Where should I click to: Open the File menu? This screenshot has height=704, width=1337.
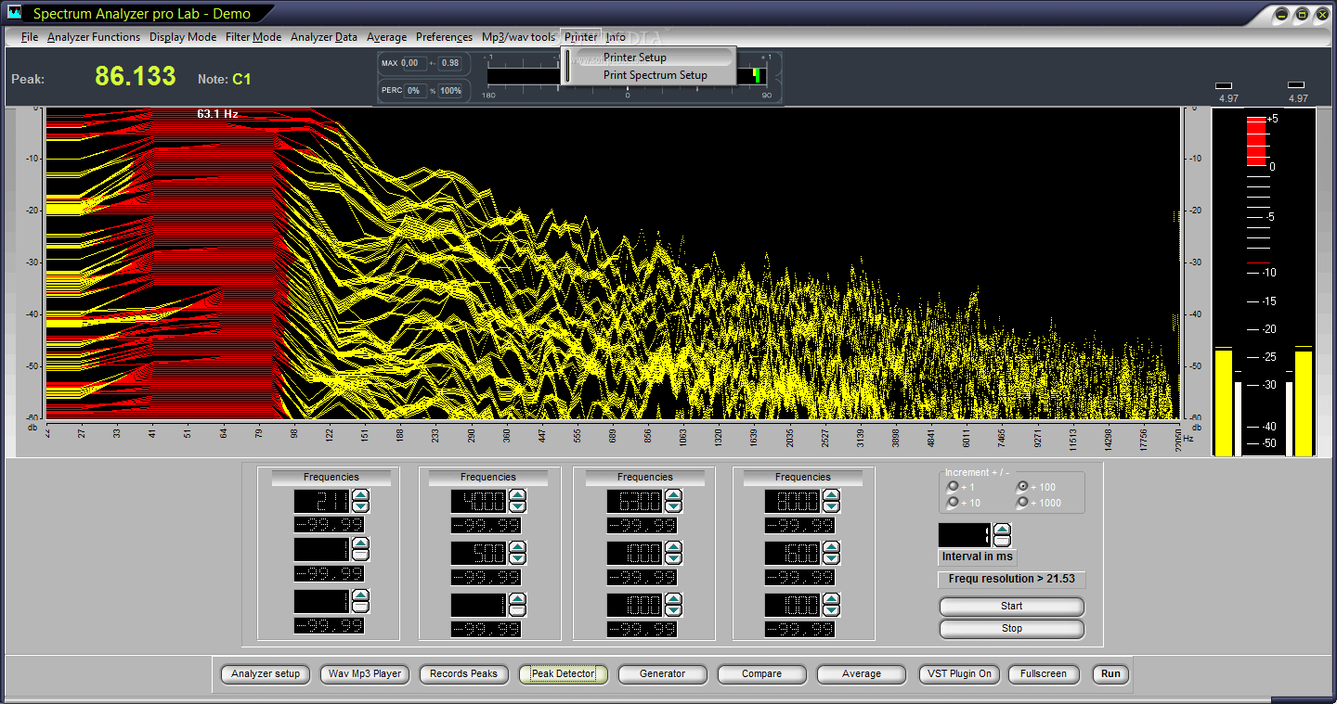(30, 37)
